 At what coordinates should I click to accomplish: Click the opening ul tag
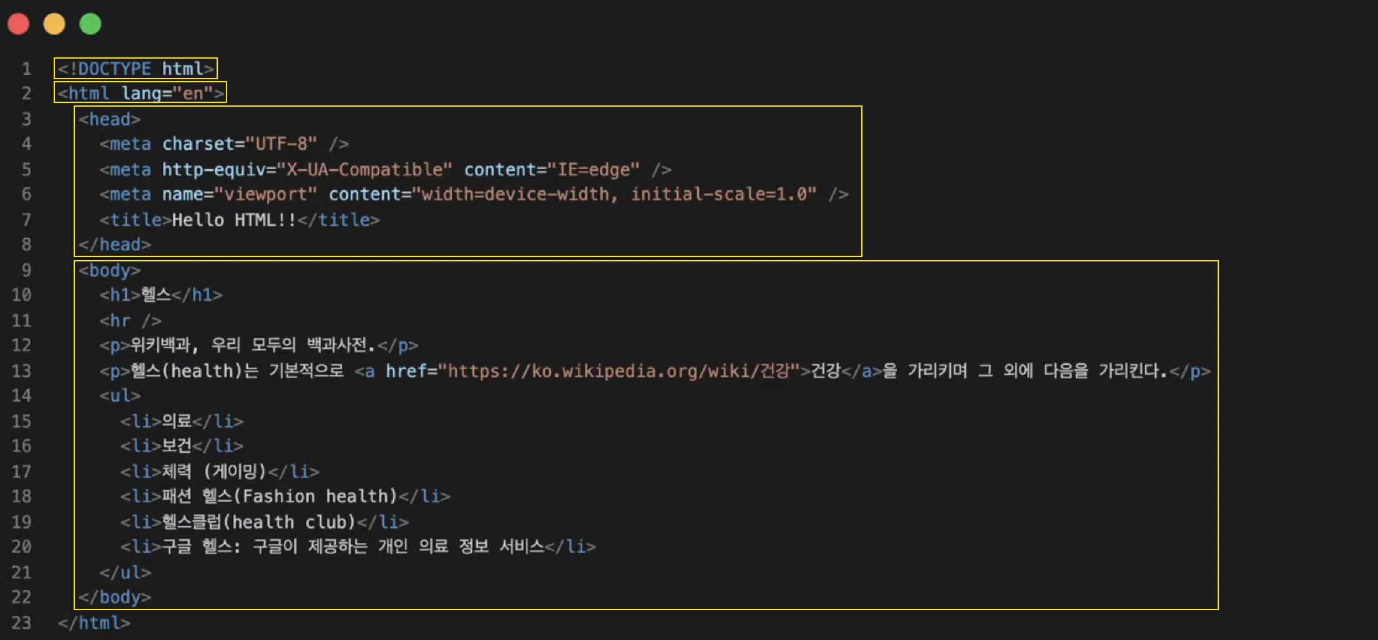pos(120,395)
